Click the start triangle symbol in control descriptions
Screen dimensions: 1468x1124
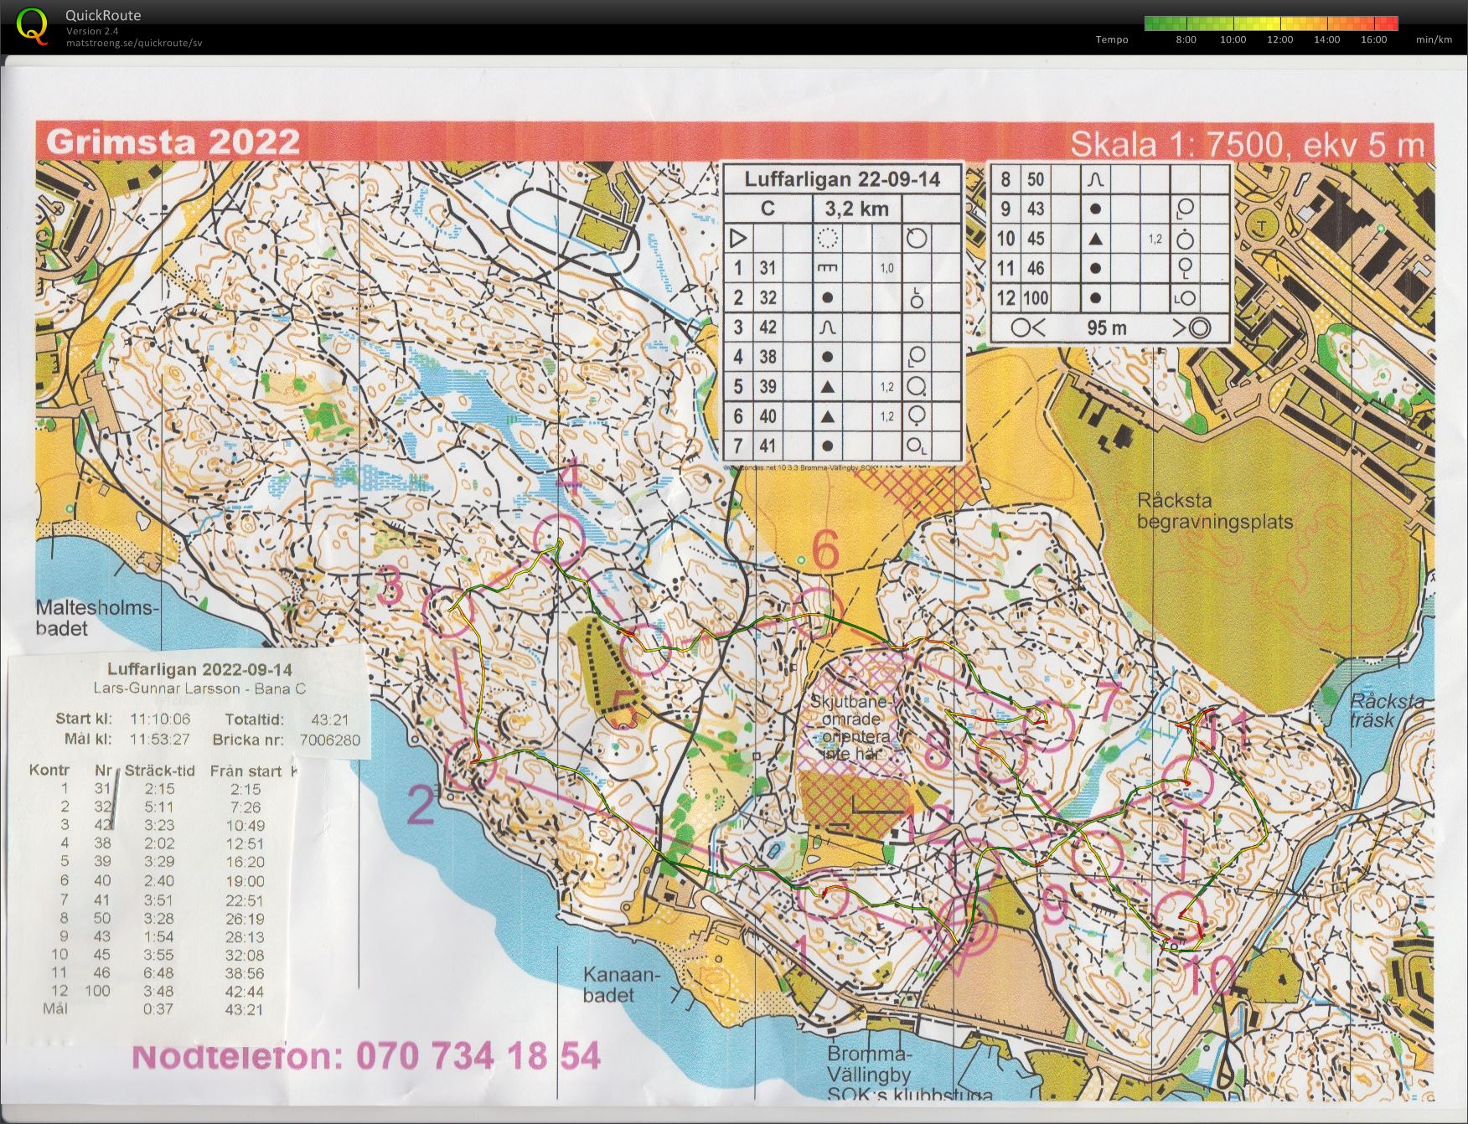coord(737,239)
